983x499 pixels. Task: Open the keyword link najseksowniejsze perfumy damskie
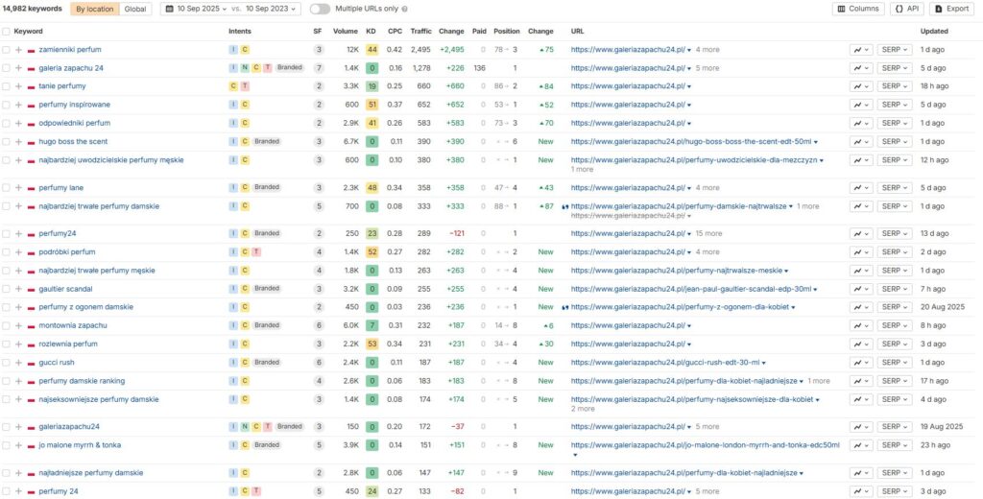pos(99,399)
